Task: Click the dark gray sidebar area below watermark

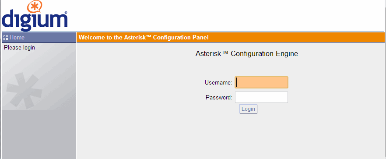Action: tap(39, 134)
